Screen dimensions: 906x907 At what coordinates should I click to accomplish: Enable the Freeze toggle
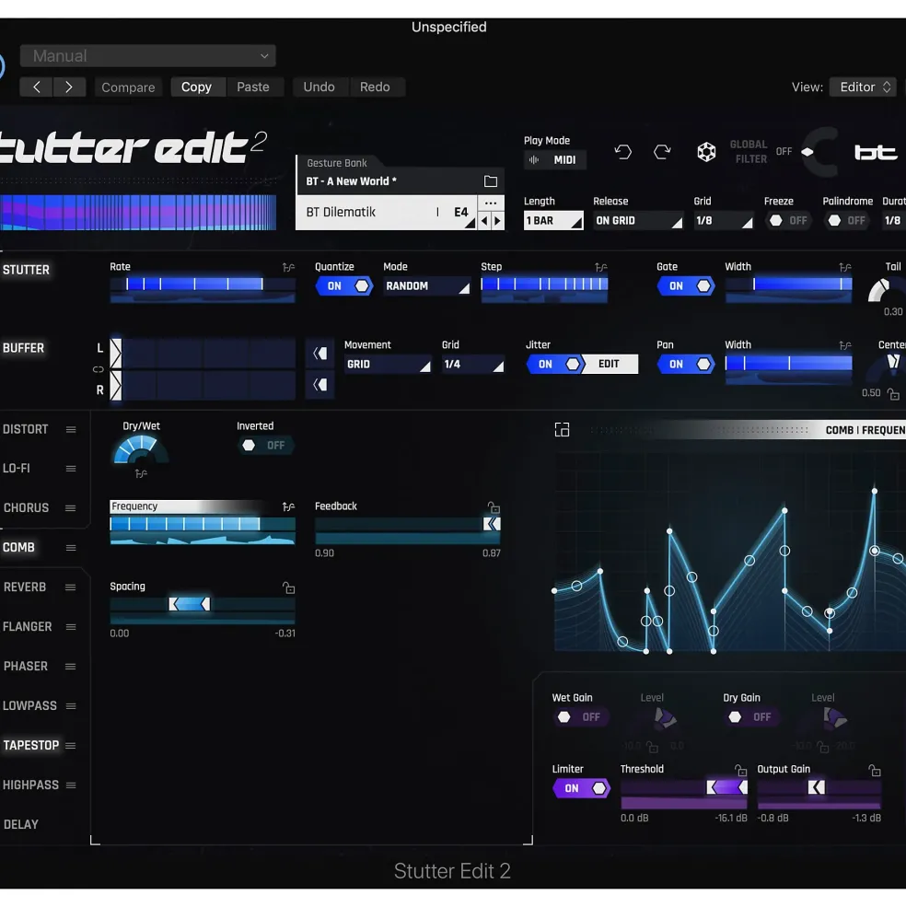[x=788, y=220]
